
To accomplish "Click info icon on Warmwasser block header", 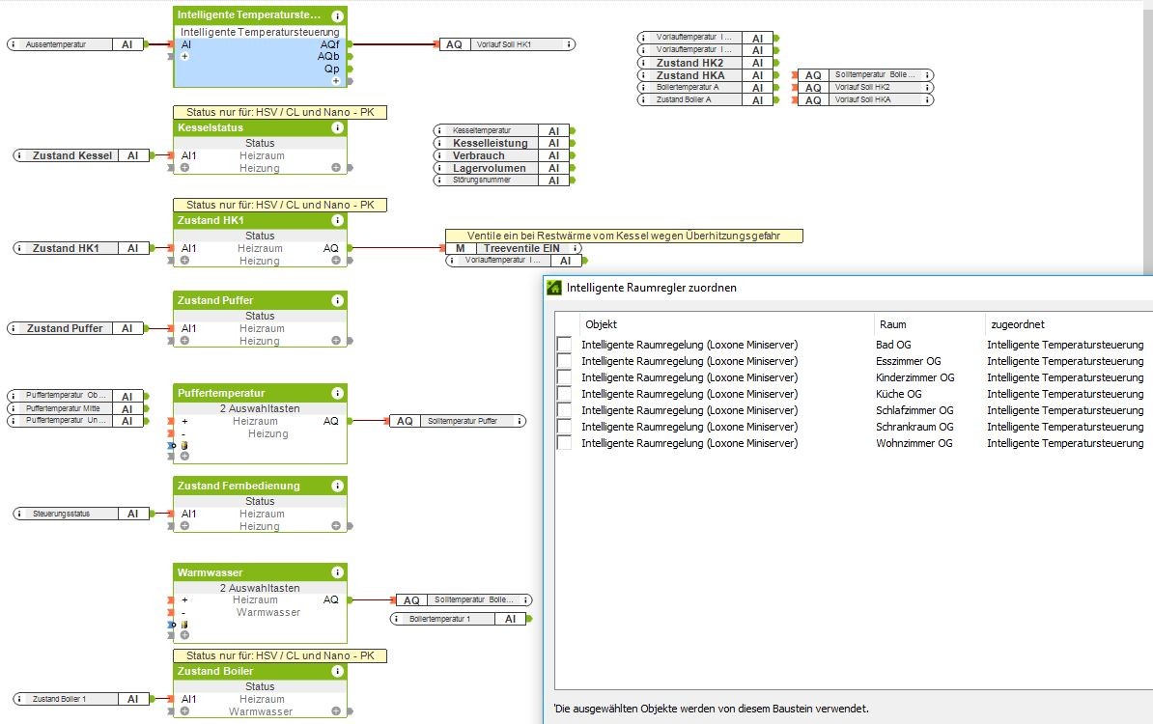I will [337, 572].
